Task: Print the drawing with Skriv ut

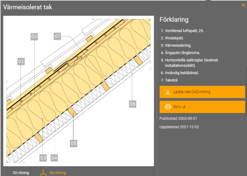Action: [x=202, y=107]
